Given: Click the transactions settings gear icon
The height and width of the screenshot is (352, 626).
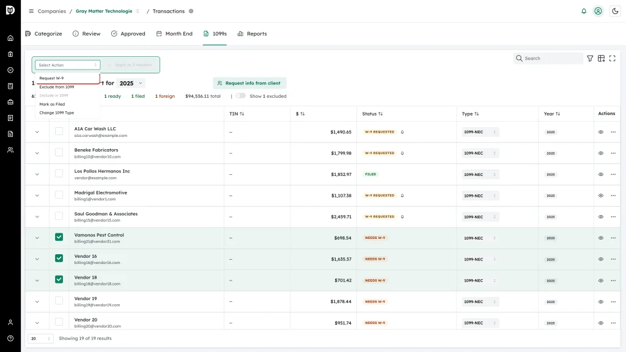Looking at the screenshot, I should 191,11.
